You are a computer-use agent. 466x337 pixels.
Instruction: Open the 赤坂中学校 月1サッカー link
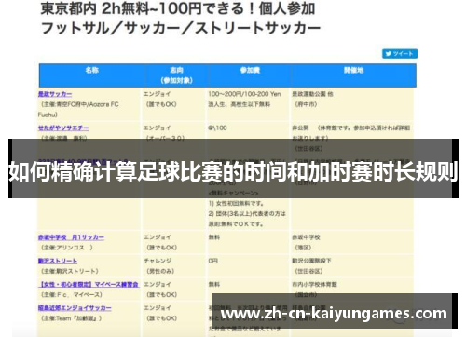[x=71, y=237]
